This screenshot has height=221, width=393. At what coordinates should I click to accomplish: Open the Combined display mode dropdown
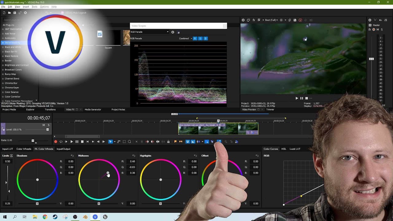pos(185,38)
